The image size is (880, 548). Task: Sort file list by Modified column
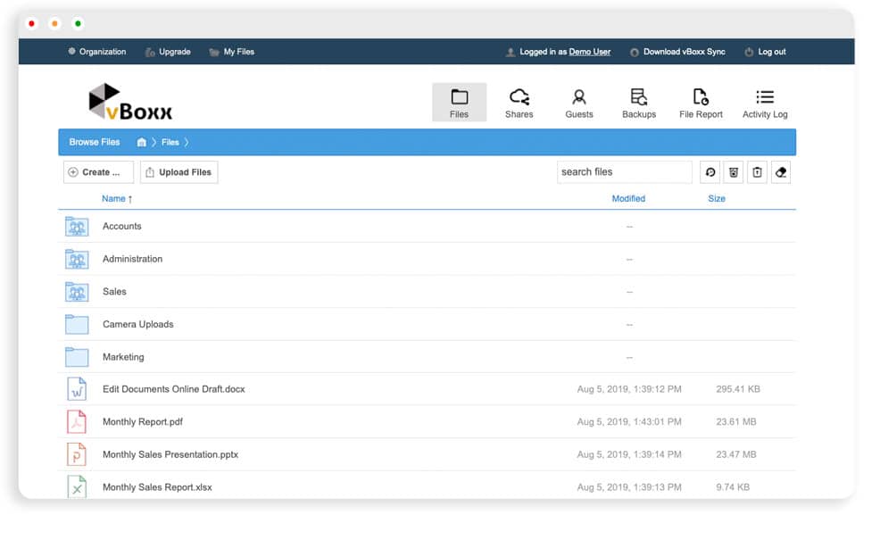coord(628,199)
